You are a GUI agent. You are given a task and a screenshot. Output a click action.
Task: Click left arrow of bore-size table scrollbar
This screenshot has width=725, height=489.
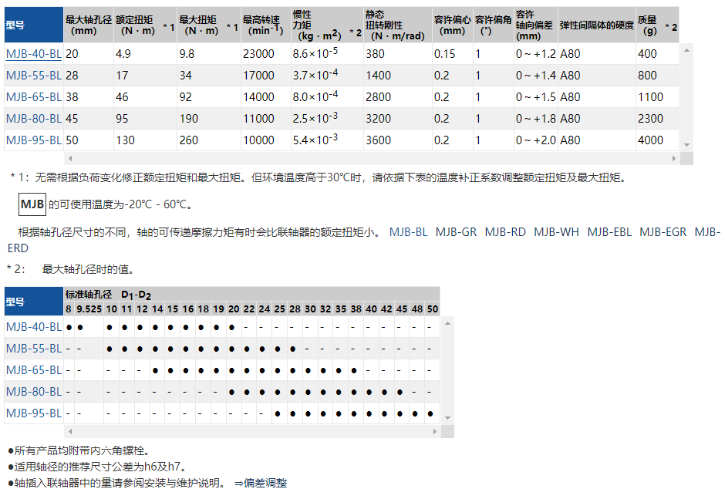[x=69, y=431]
